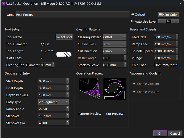The image size is (184, 138).
Task: Adjust the Final Depth stepper
Action: click(x=67, y=88)
